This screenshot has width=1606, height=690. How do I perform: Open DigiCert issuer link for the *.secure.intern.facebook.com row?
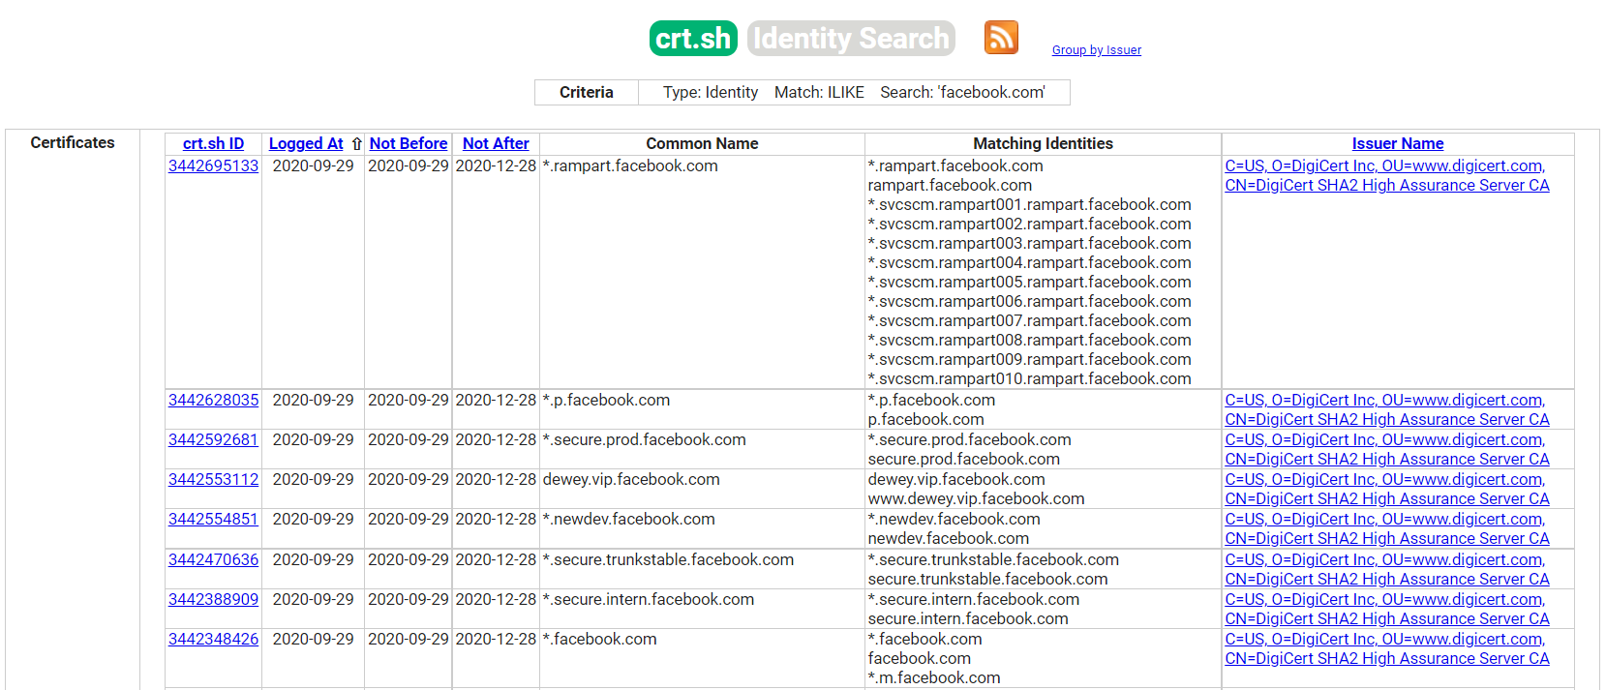coord(1387,609)
